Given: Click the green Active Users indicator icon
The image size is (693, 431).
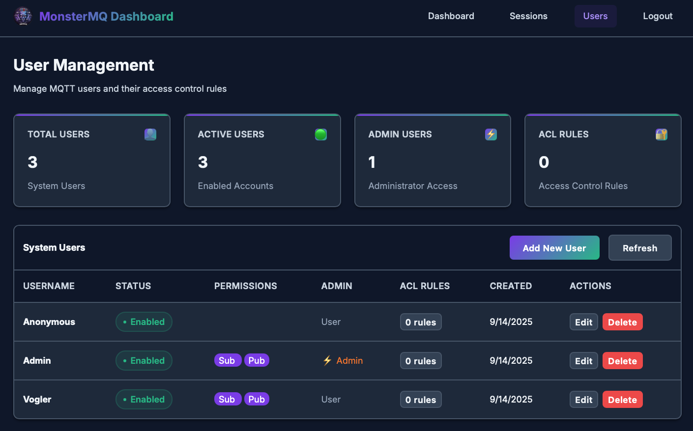Looking at the screenshot, I should 321,135.
